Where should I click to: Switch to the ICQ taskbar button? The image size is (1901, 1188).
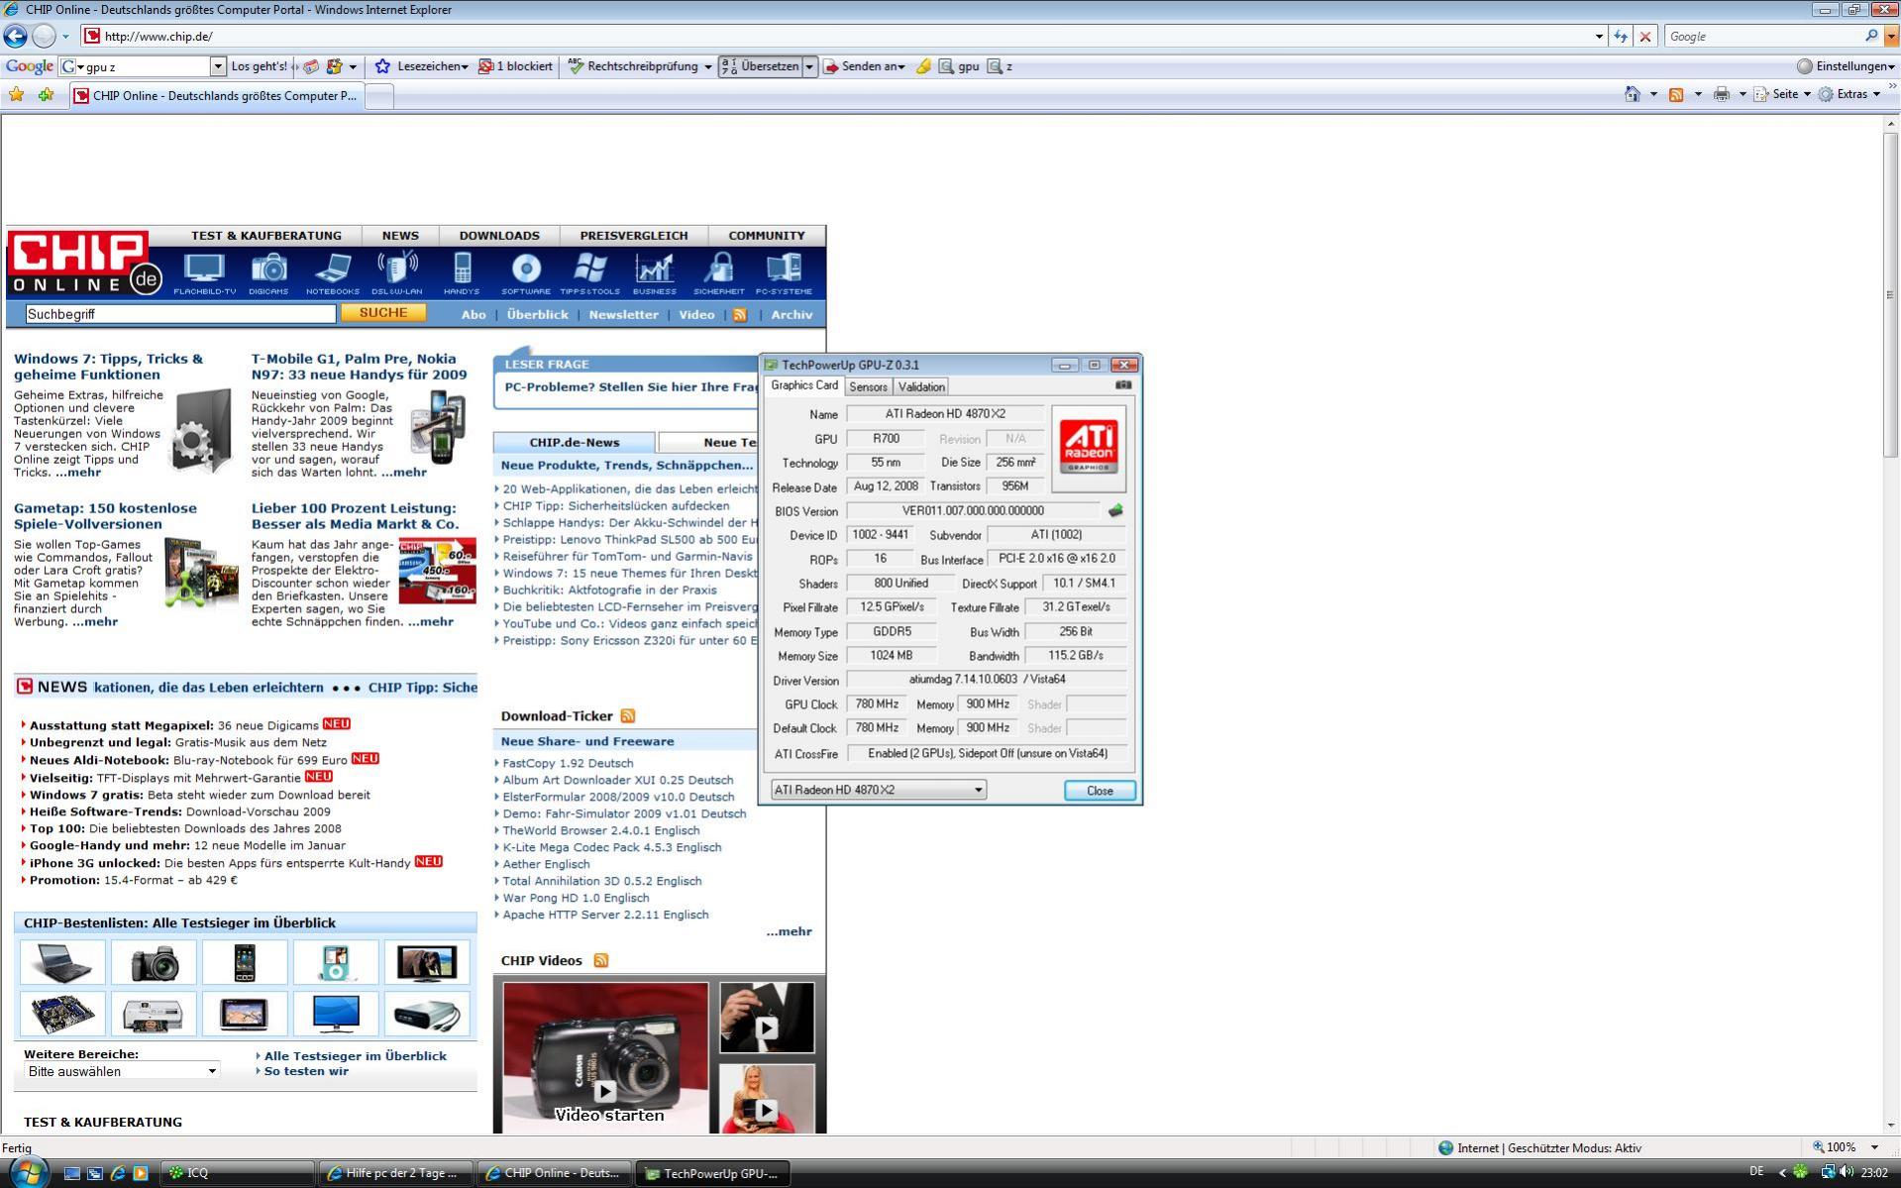[x=238, y=1174]
